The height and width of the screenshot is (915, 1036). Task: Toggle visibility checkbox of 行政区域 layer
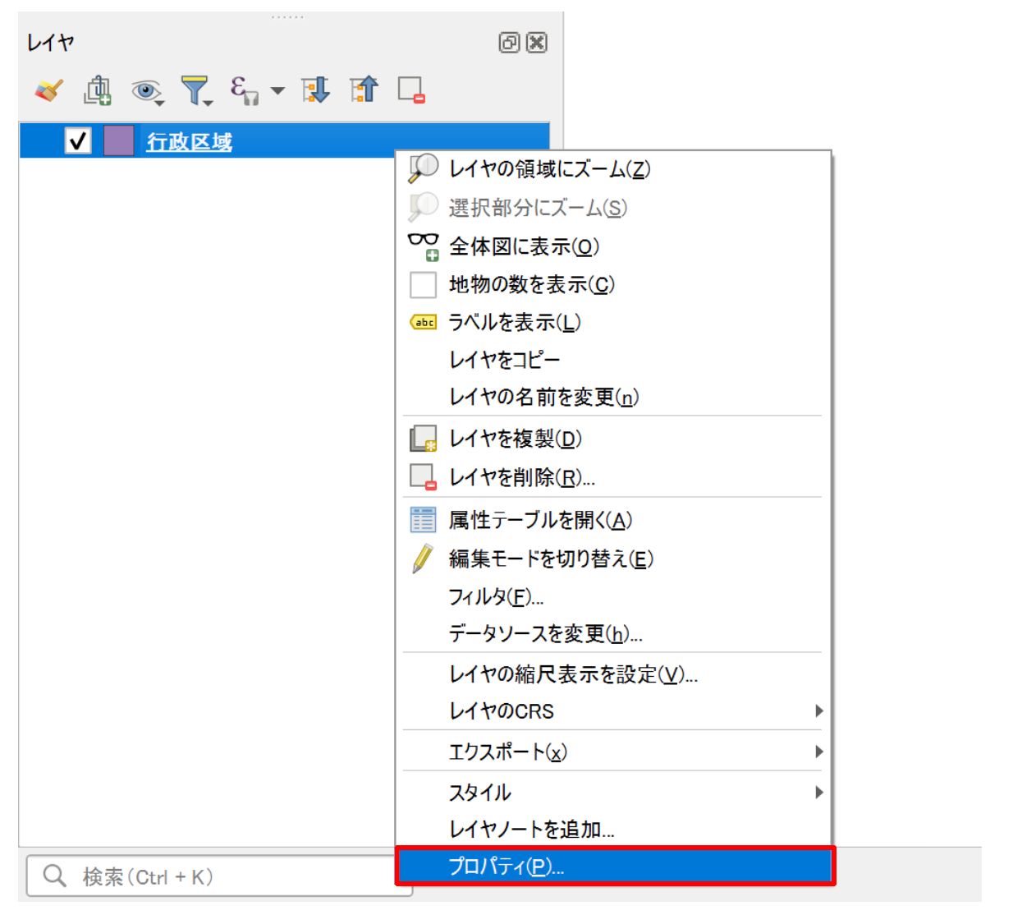point(78,141)
